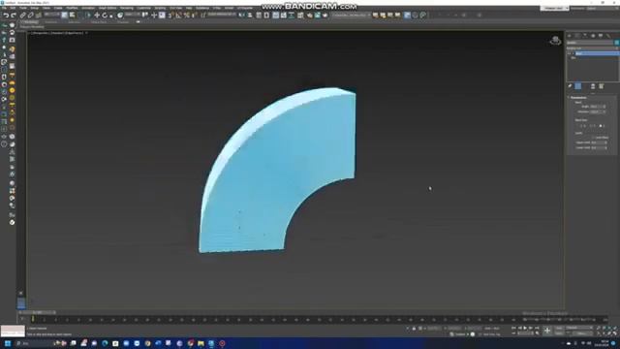The height and width of the screenshot is (349, 620).
Task: Open the Graph Editors menu
Action: (108, 8)
